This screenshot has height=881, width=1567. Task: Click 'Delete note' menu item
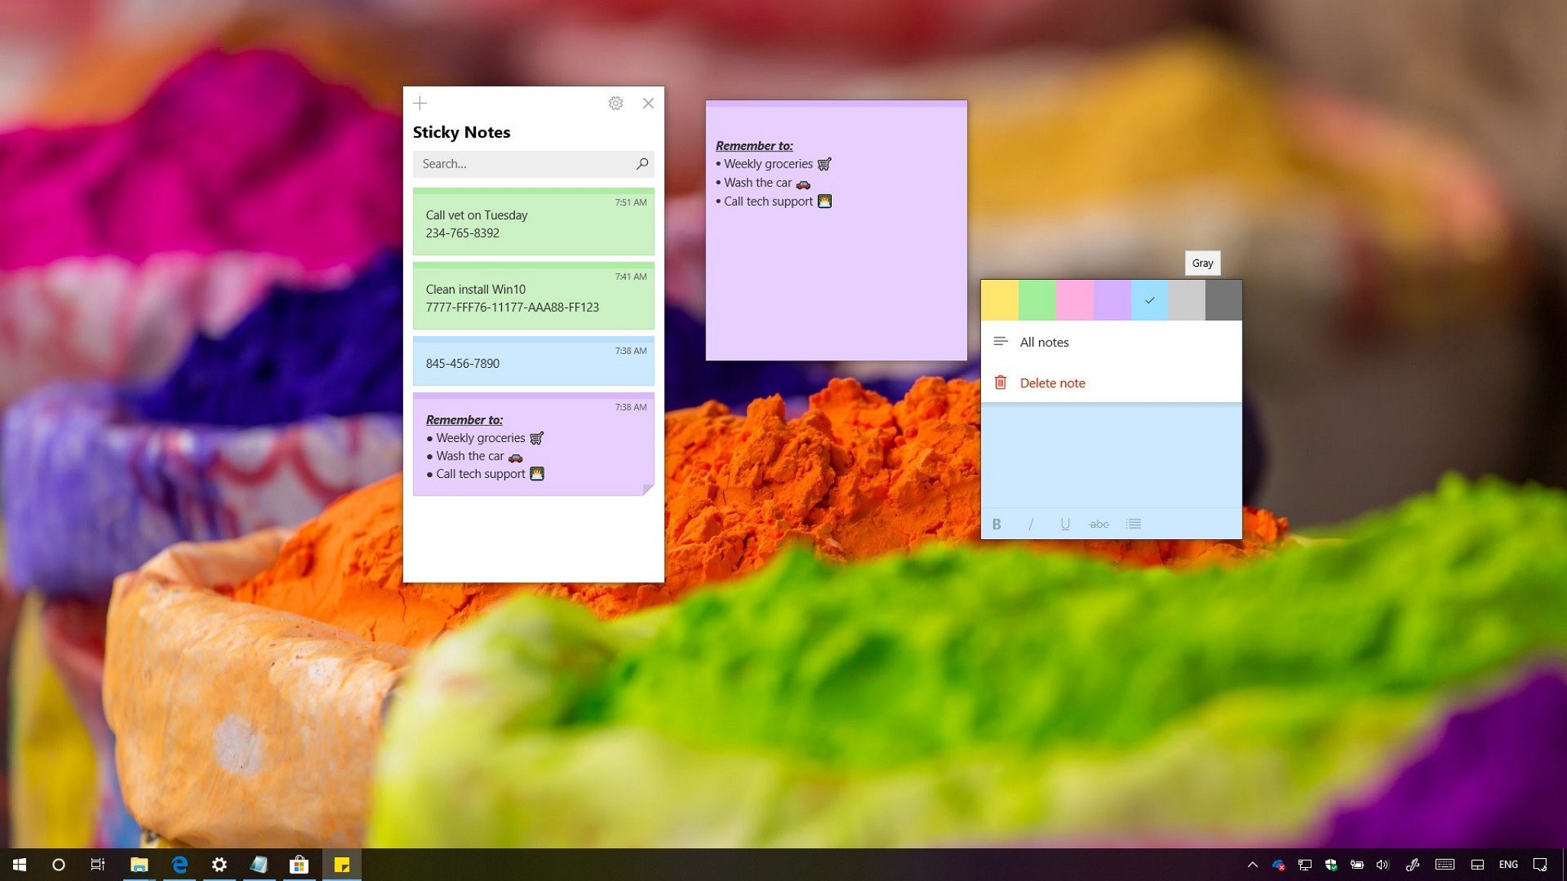point(1051,382)
